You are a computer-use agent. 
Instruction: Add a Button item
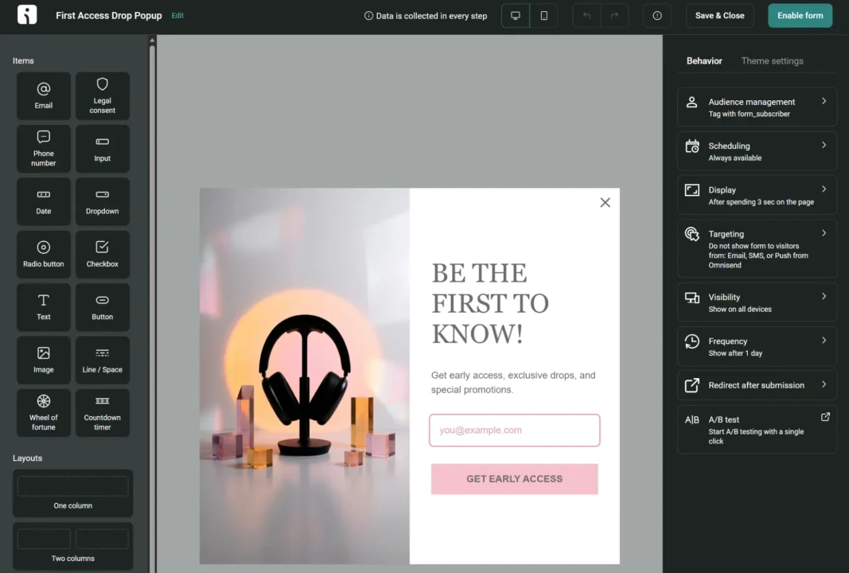[103, 307]
